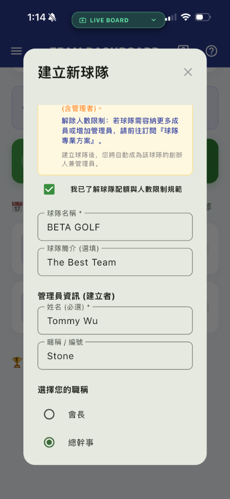Close the 建立新球隊 dialog with X
This screenshot has width=230, height=499.
tap(188, 72)
